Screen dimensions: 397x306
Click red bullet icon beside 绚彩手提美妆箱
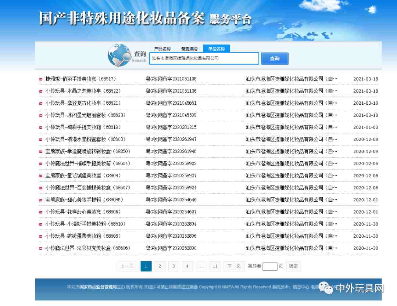pos(41,127)
